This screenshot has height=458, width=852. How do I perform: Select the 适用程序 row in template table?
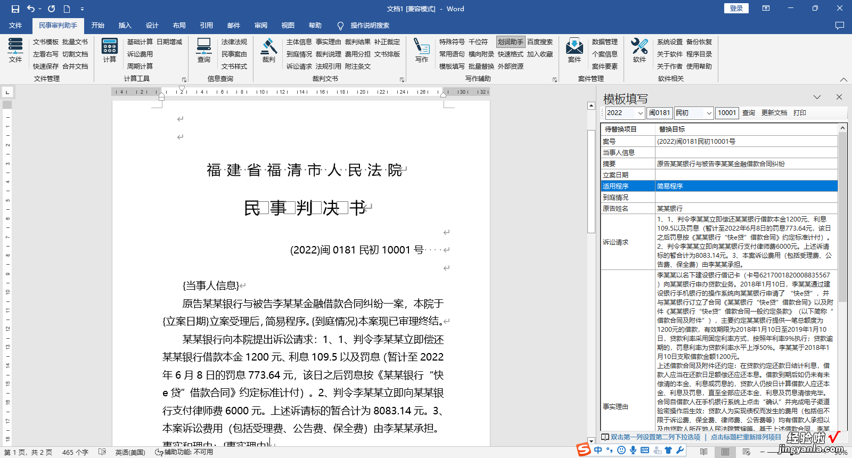719,186
